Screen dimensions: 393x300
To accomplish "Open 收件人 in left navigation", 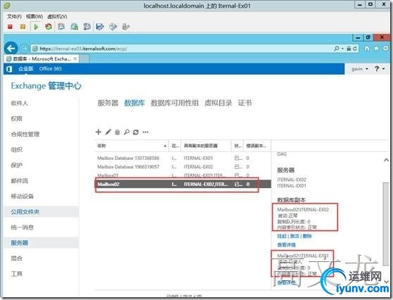I will tap(19, 104).
